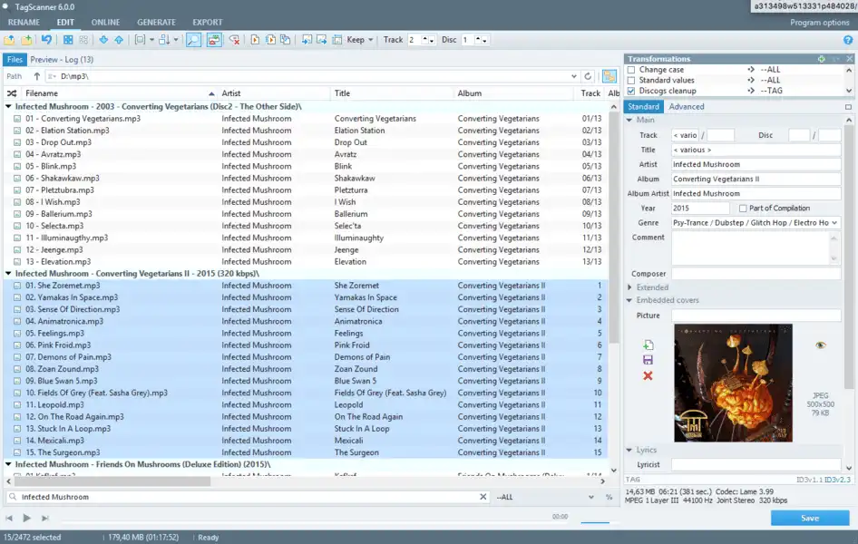The image size is (858, 544).
Task: Collapse the Infected Mushroom Converting Vegetarians II group
Action: tap(9, 273)
